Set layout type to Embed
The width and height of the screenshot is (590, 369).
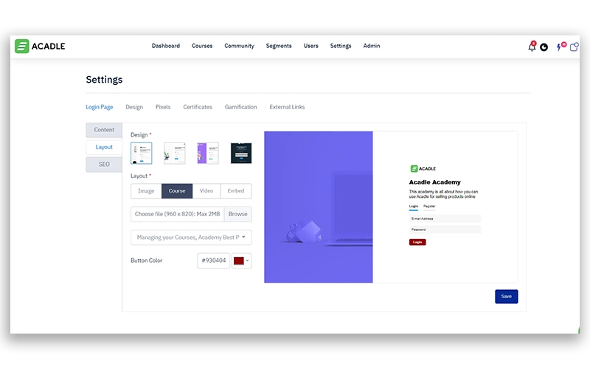[x=236, y=191]
